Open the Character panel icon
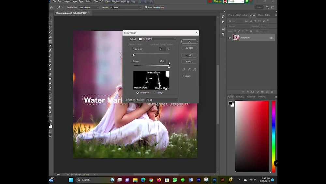The width and height of the screenshot is (326, 184). coord(223,29)
